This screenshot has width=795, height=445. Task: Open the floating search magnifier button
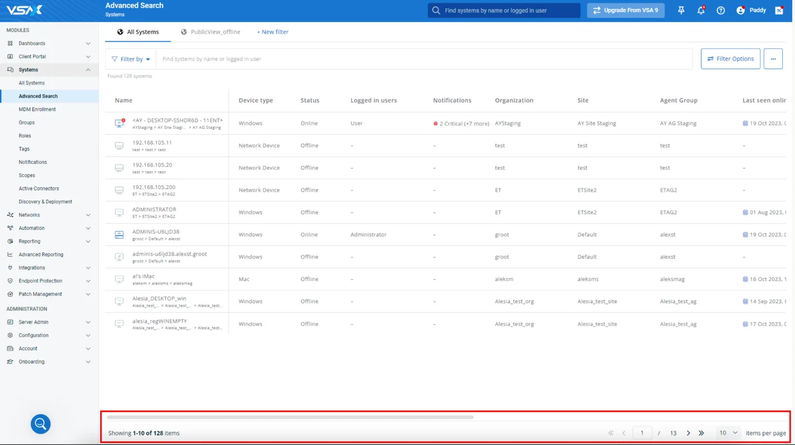point(41,424)
